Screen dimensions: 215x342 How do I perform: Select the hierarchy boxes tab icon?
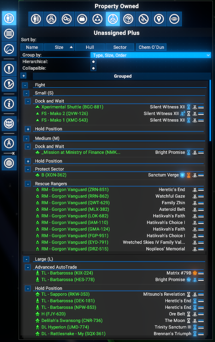51,19
